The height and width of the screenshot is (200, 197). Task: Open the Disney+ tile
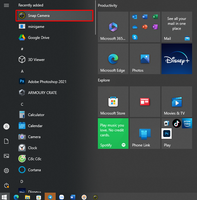(177, 59)
